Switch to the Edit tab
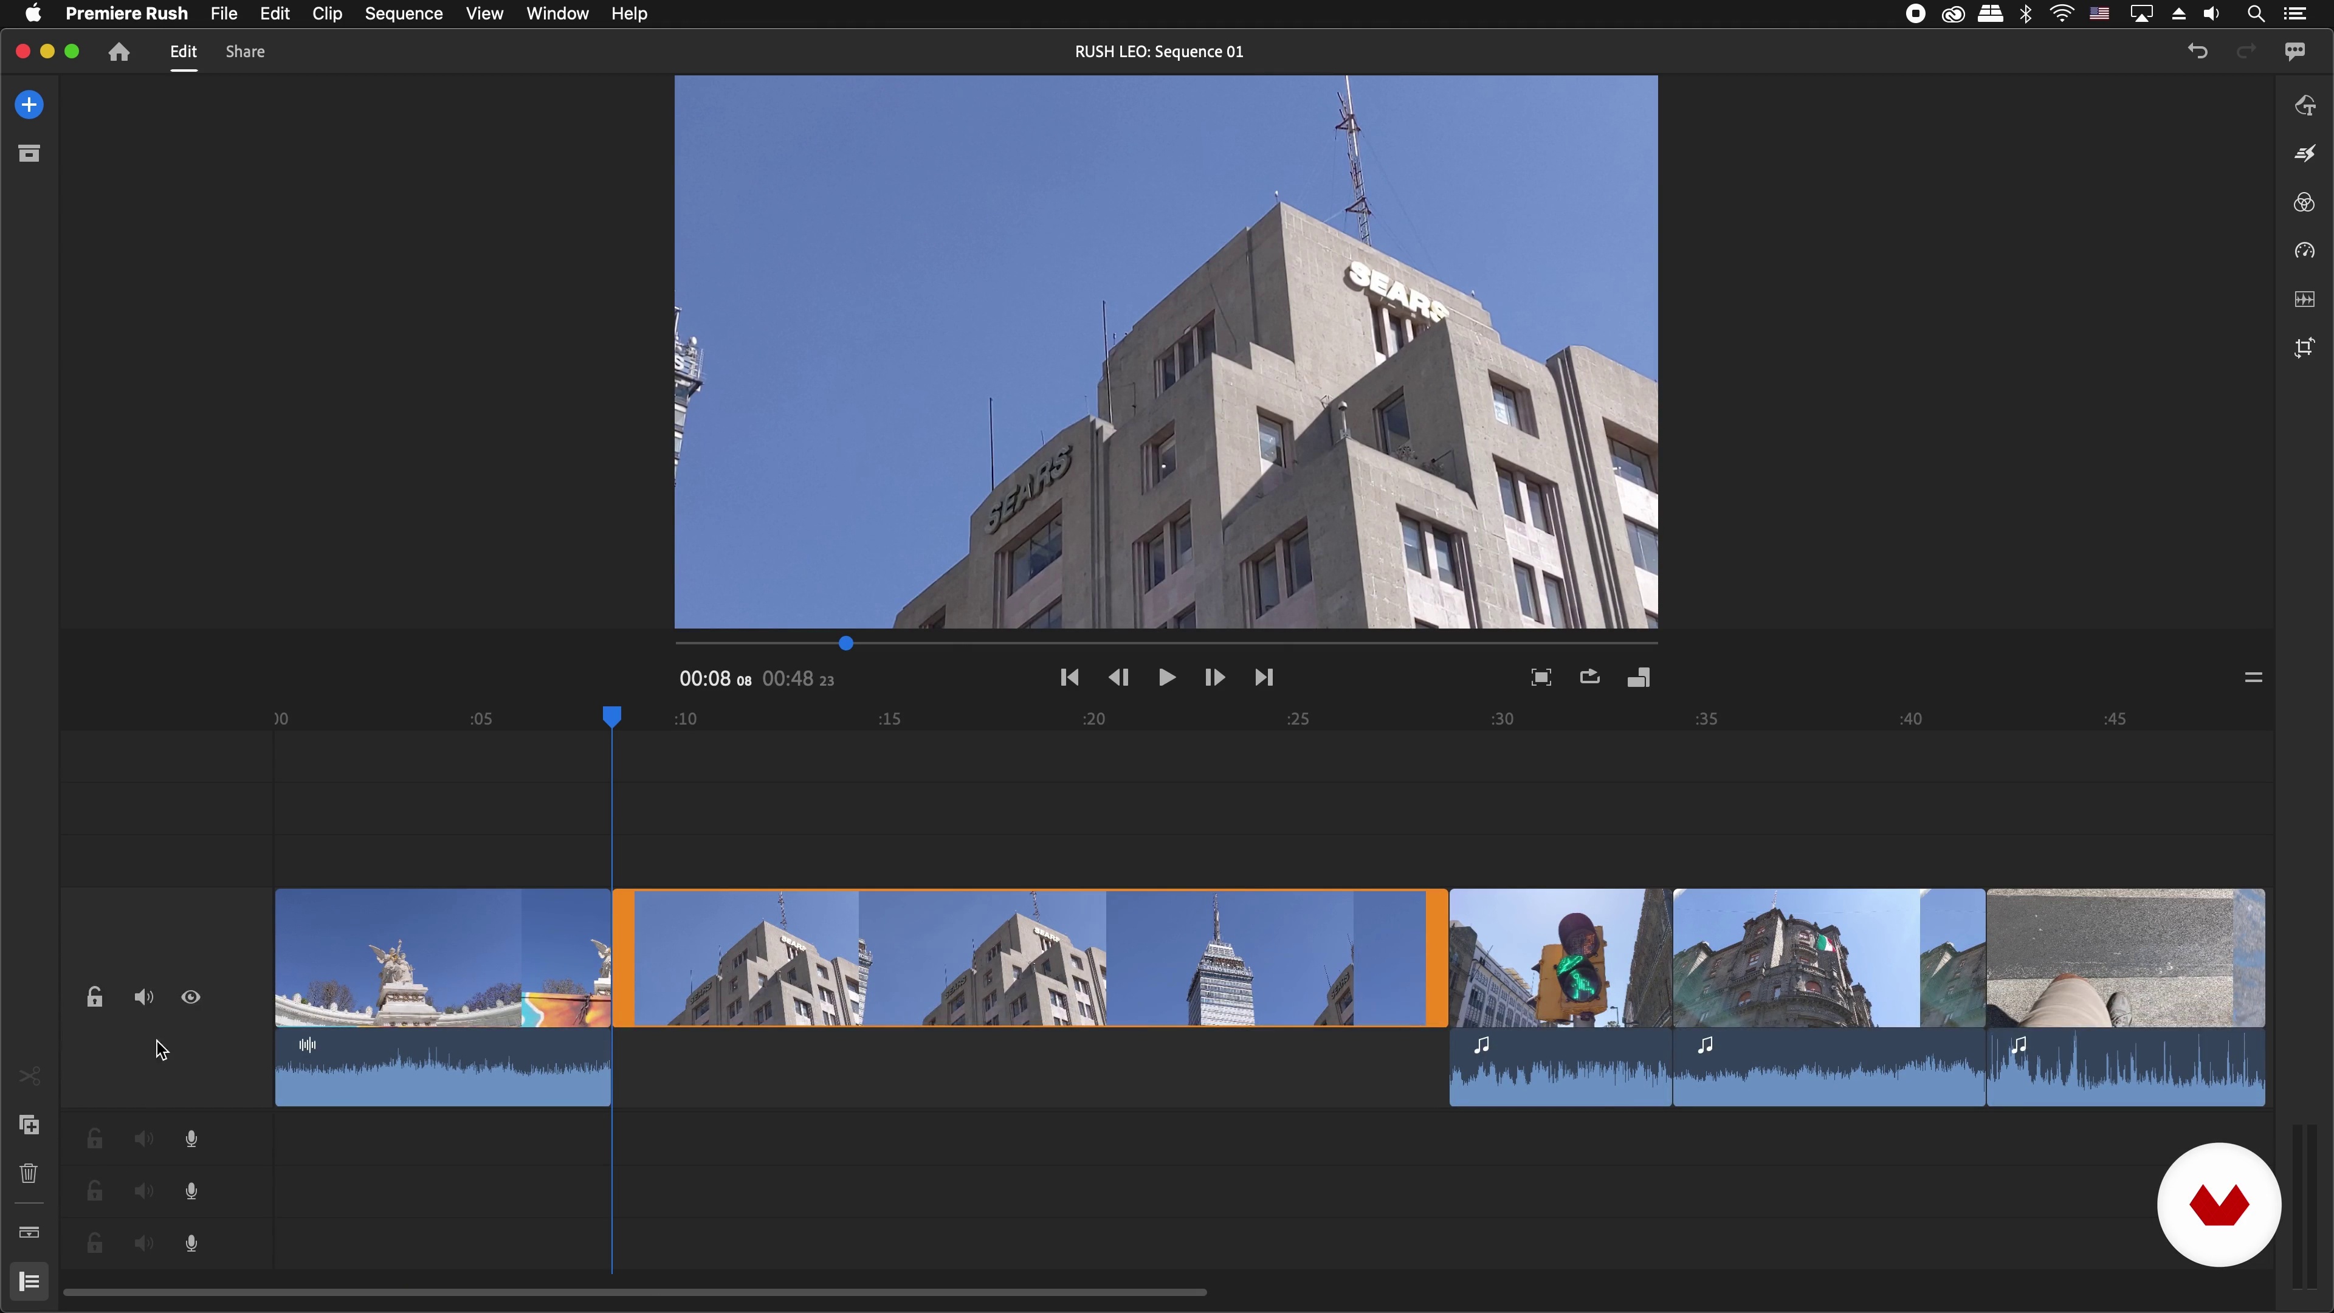 click(x=183, y=52)
